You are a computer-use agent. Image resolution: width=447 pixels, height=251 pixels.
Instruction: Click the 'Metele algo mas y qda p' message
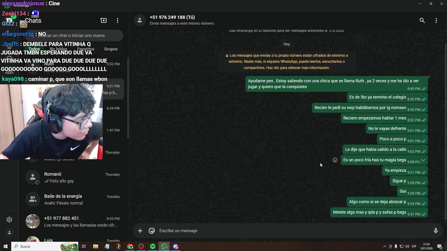click(379, 213)
